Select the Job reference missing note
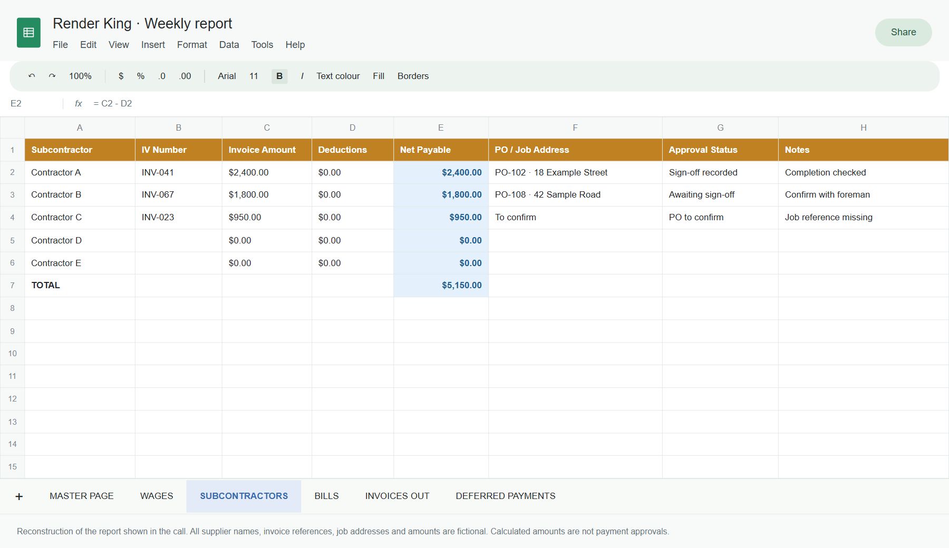The image size is (949, 548). [x=863, y=218]
